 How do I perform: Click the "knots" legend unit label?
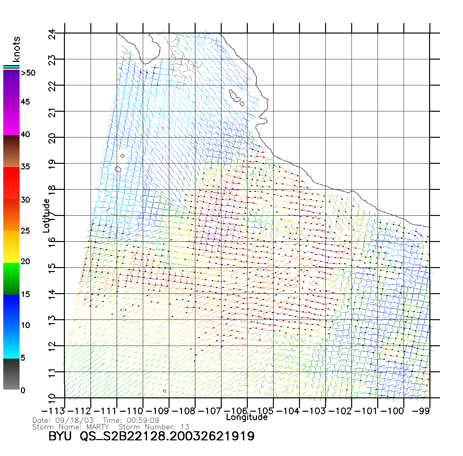pyautogui.click(x=16, y=49)
